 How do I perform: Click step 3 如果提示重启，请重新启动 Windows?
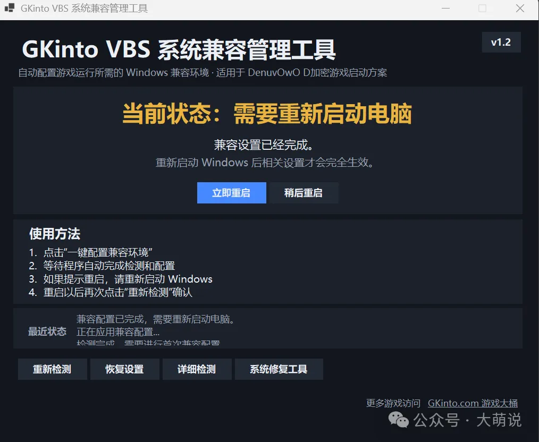point(121,279)
